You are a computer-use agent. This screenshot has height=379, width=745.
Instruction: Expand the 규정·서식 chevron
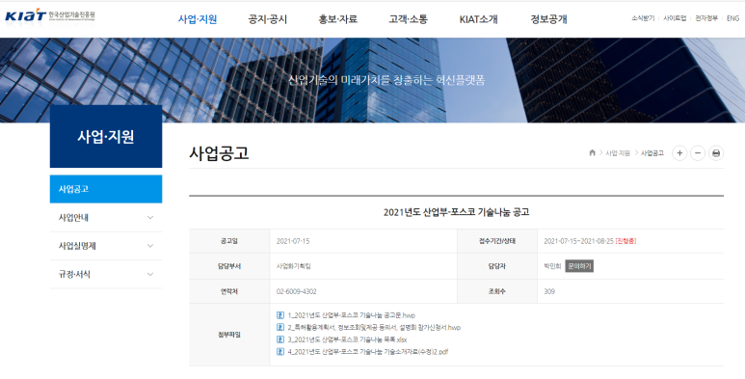150,274
